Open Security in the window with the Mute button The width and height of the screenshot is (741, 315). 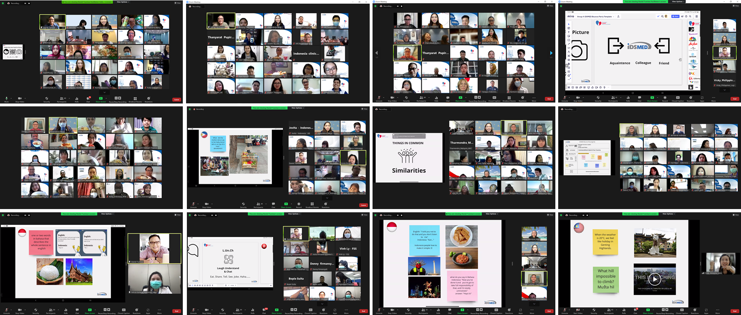click(47, 99)
